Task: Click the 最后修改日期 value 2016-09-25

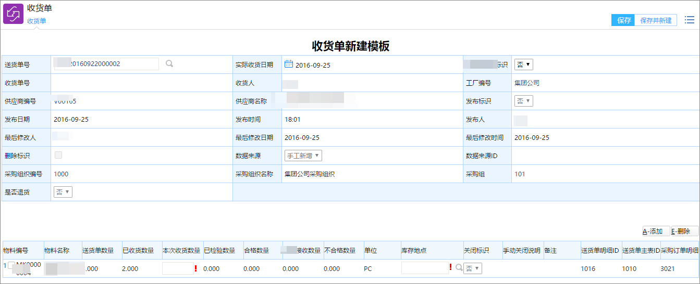Action: 302,138
